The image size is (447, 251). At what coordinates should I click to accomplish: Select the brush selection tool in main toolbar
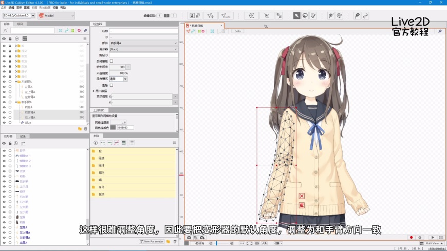coord(313,16)
